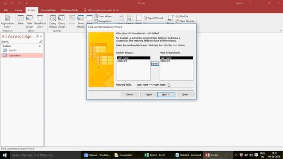This screenshot has width=283, height=159.
Task: Expand the Navigation forms dropdown
Action: [103, 21]
